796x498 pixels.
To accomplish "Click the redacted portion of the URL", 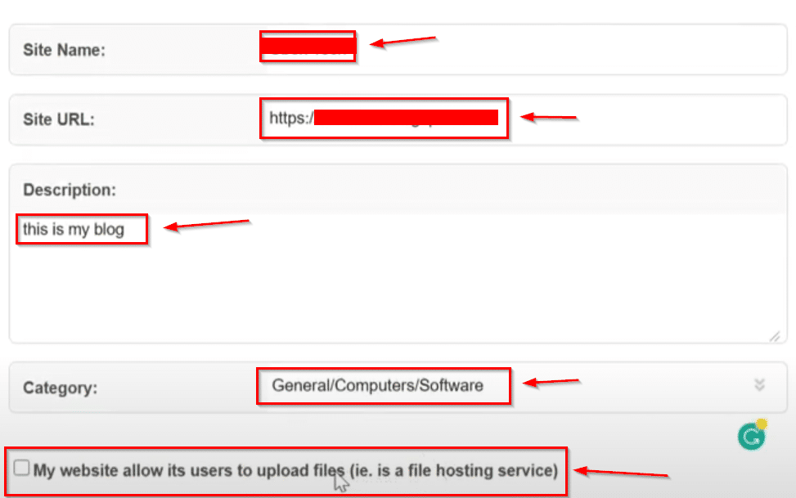I will (x=406, y=118).
